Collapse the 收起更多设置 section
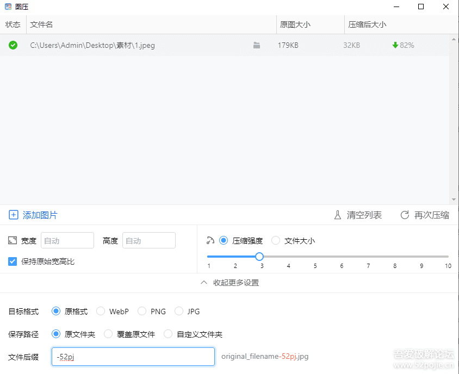Viewport: 459px width, 374px height. pyautogui.click(x=230, y=283)
